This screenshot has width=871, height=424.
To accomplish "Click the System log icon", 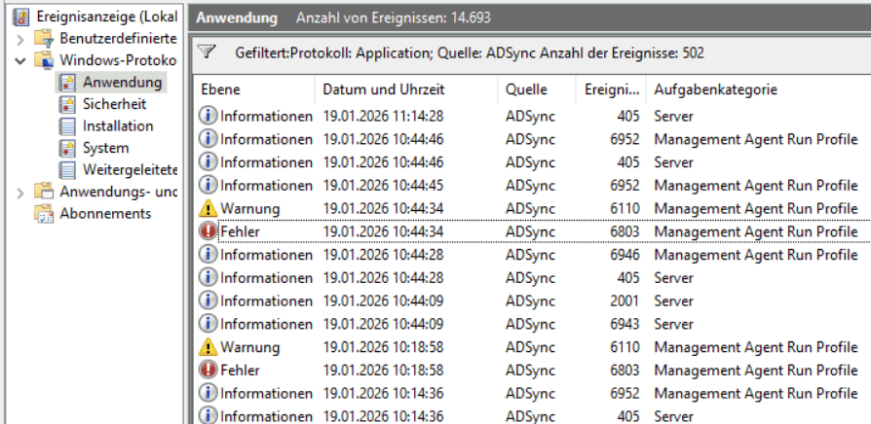I will [67, 149].
